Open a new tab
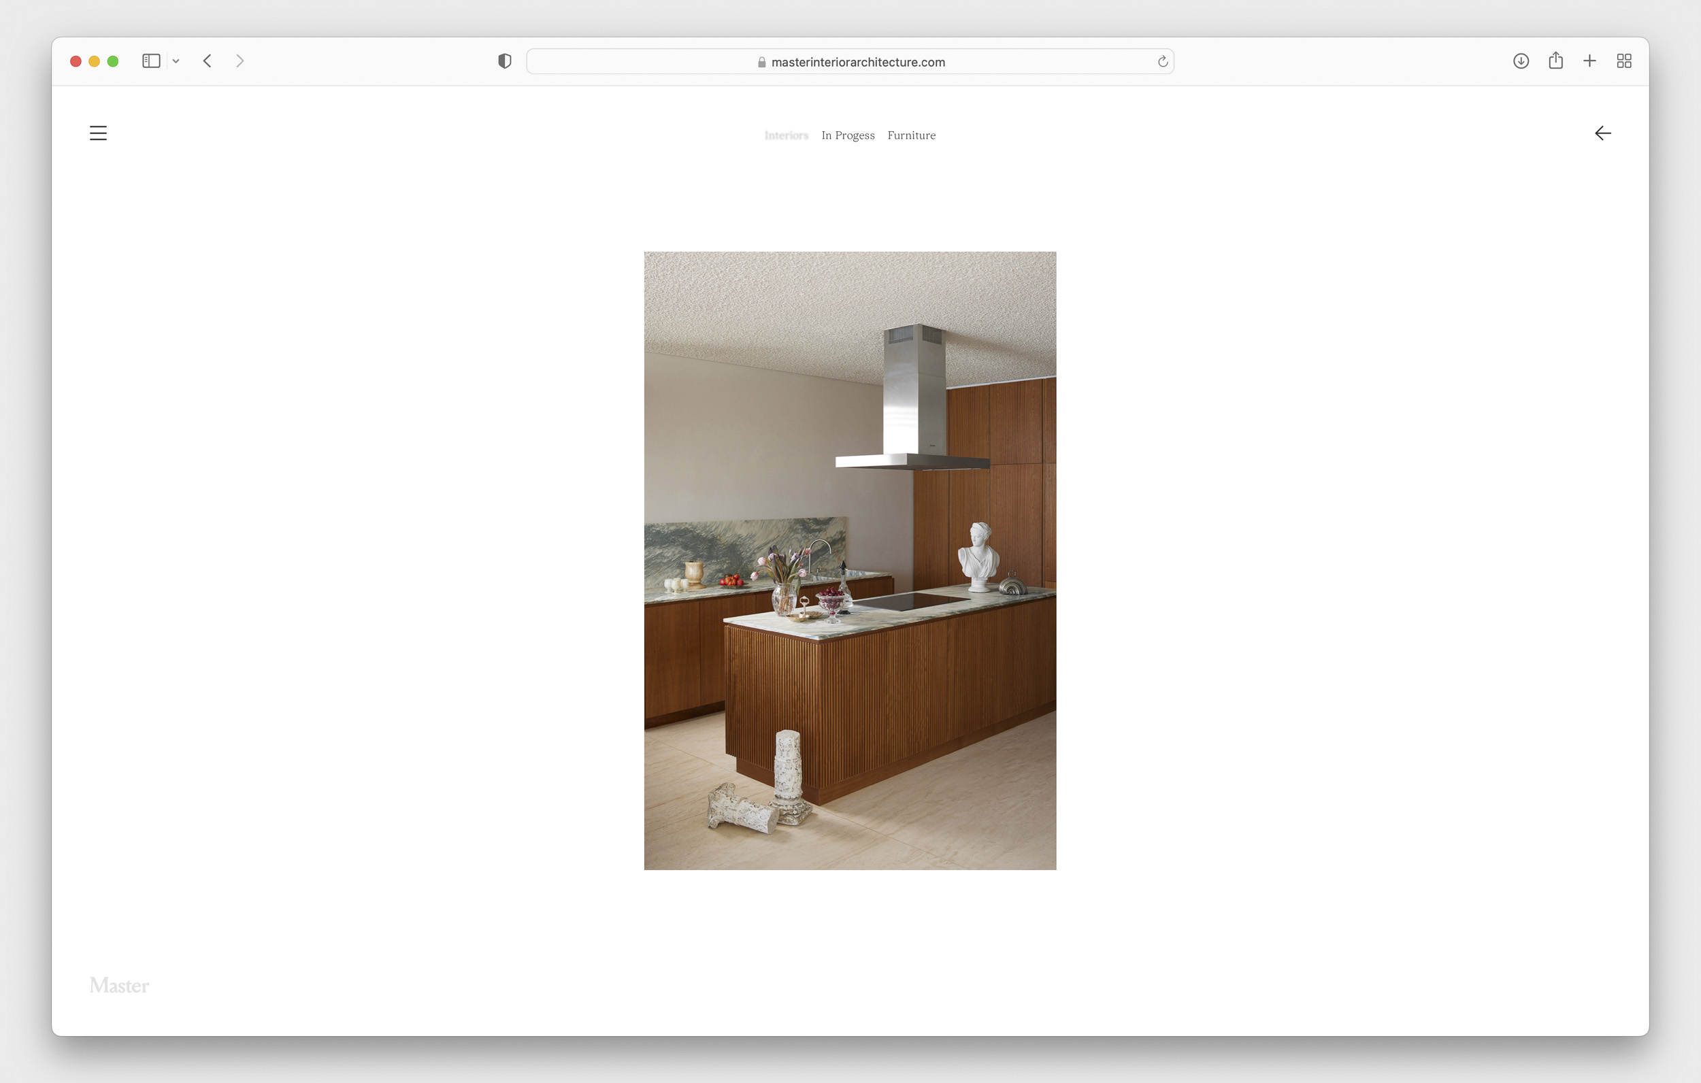 [x=1589, y=61]
